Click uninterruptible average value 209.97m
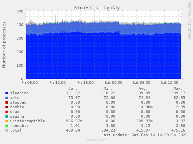The image size is (193, 144). (x=144, y=121)
